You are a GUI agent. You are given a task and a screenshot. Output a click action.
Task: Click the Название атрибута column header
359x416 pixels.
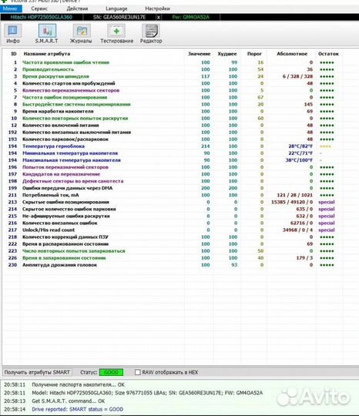[47, 54]
